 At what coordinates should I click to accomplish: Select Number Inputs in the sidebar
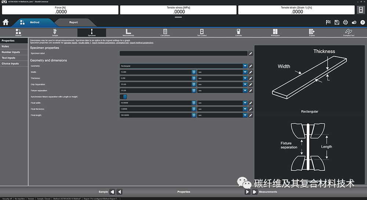tap(14, 52)
